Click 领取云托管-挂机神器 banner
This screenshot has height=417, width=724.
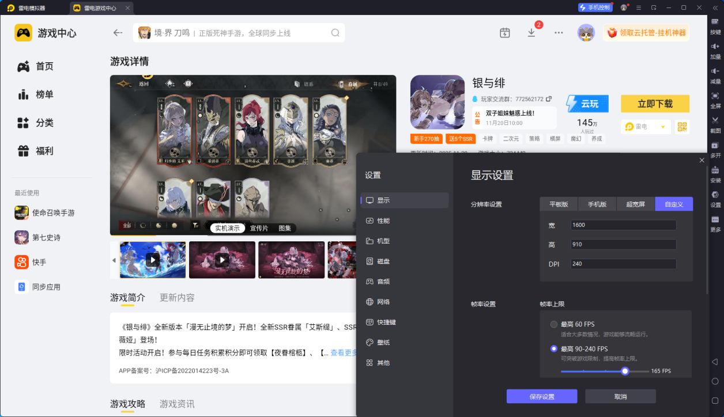(647, 33)
